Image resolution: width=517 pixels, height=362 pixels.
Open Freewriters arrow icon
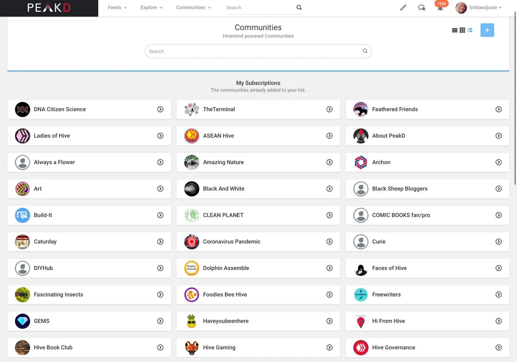pyautogui.click(x=499, y=295)
